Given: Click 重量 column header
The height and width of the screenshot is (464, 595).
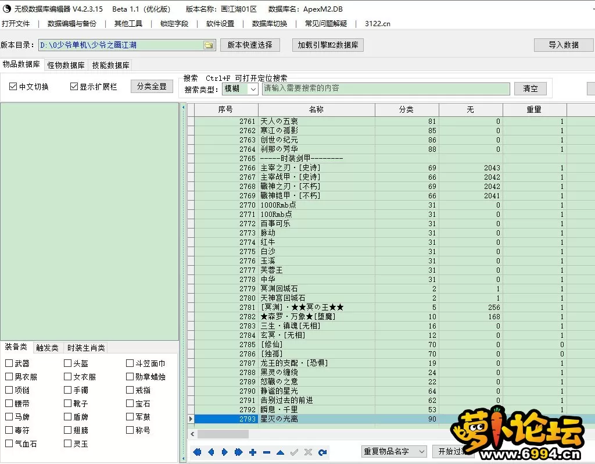Looking at the screenshot, I should pyautogui.click(x=535, y=110).
